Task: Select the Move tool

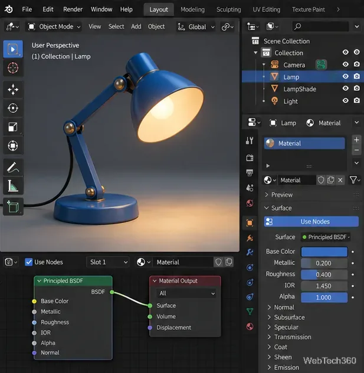Action: (x=13, y=90)
